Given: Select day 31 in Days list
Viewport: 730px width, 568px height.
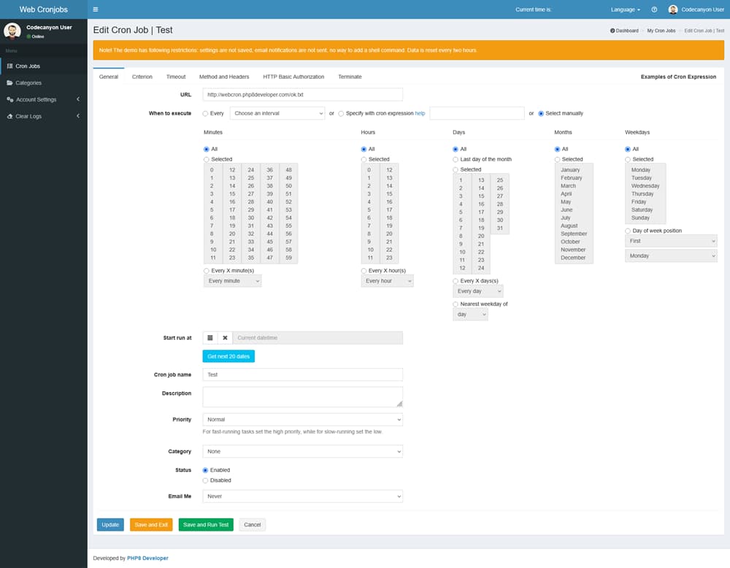Looking at the screenshot, I should coord(499,228).
